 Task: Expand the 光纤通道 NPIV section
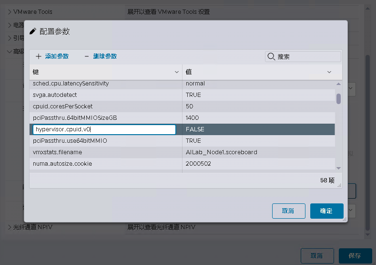pos(10,227)
